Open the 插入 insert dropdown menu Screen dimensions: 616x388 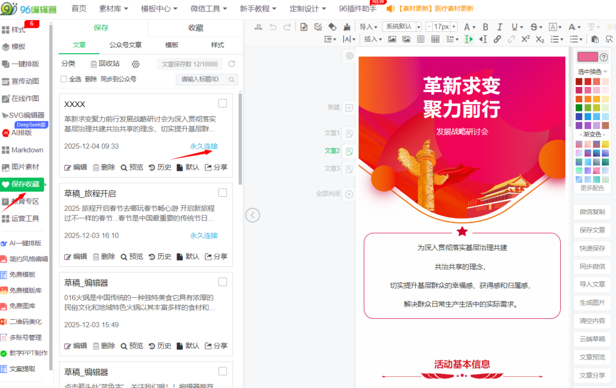tap(373, 39)
